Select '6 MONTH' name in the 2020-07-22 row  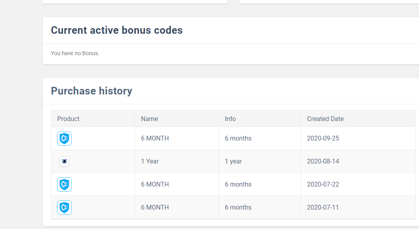(x=155, y=185)
